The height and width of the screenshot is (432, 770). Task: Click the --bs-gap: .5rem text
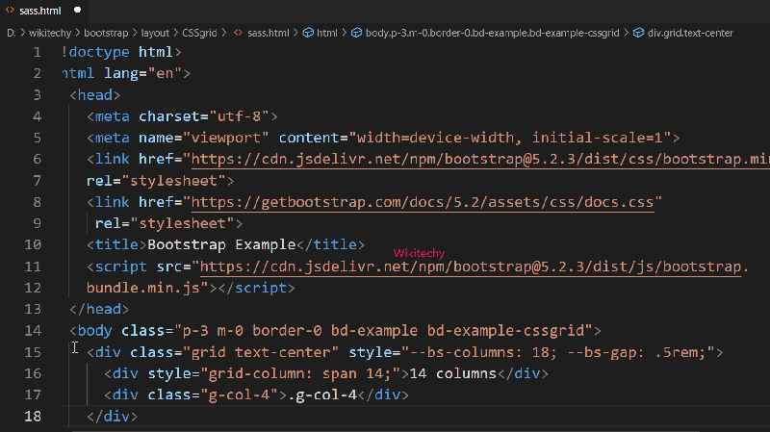click(x=636, y=352)
